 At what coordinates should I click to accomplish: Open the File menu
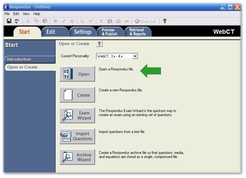click(7, 14)
